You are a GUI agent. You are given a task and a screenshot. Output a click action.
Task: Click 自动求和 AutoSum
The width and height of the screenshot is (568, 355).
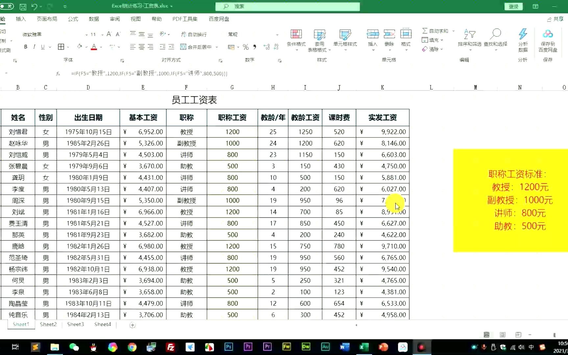[x=436, y=31]
